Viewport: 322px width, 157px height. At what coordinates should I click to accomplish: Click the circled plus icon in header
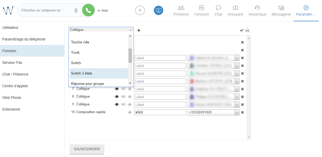(140, 10)
